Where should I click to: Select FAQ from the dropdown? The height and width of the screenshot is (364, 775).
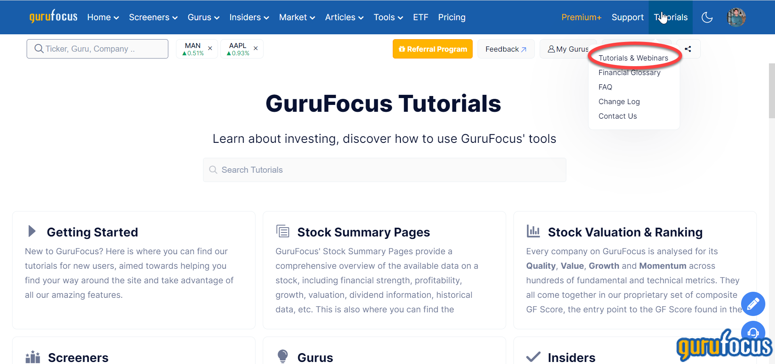(605, 87)
